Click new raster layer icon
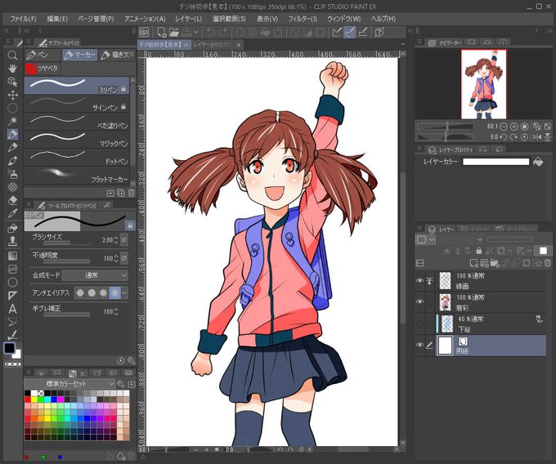The width and height of the screenshot is (556, 464). click(473, 263)
